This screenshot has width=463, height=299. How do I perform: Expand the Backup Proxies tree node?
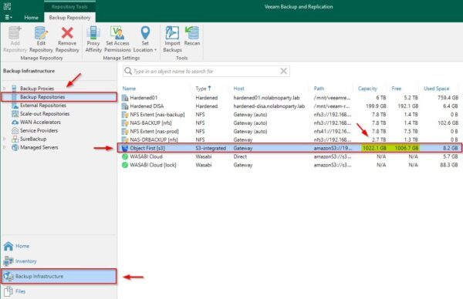[5, 88]
